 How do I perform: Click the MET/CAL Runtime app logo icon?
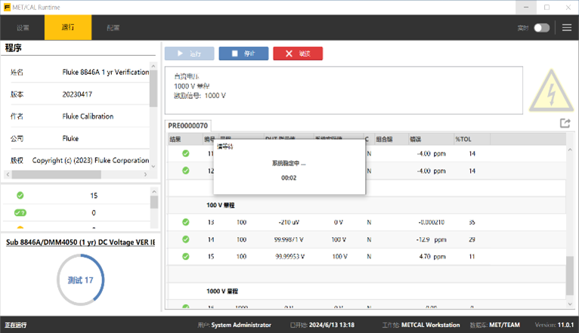7,7
